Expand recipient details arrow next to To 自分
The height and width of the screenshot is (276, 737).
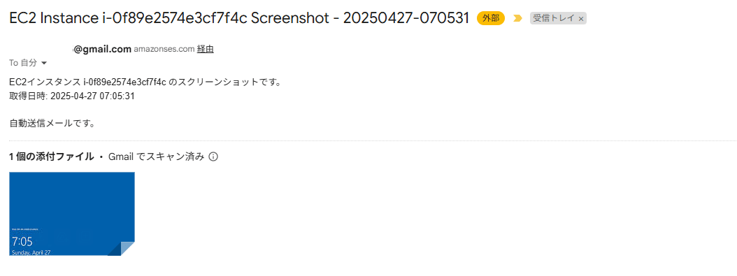point(44,63)
